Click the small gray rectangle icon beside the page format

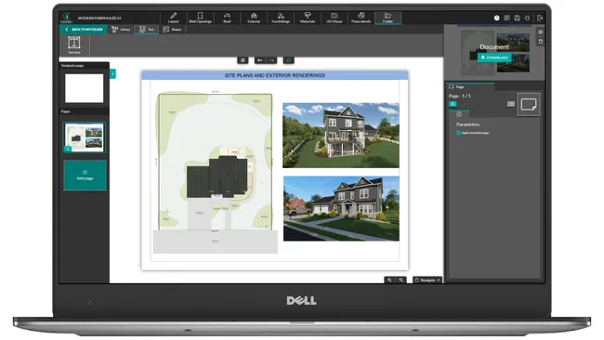[511, 104]
